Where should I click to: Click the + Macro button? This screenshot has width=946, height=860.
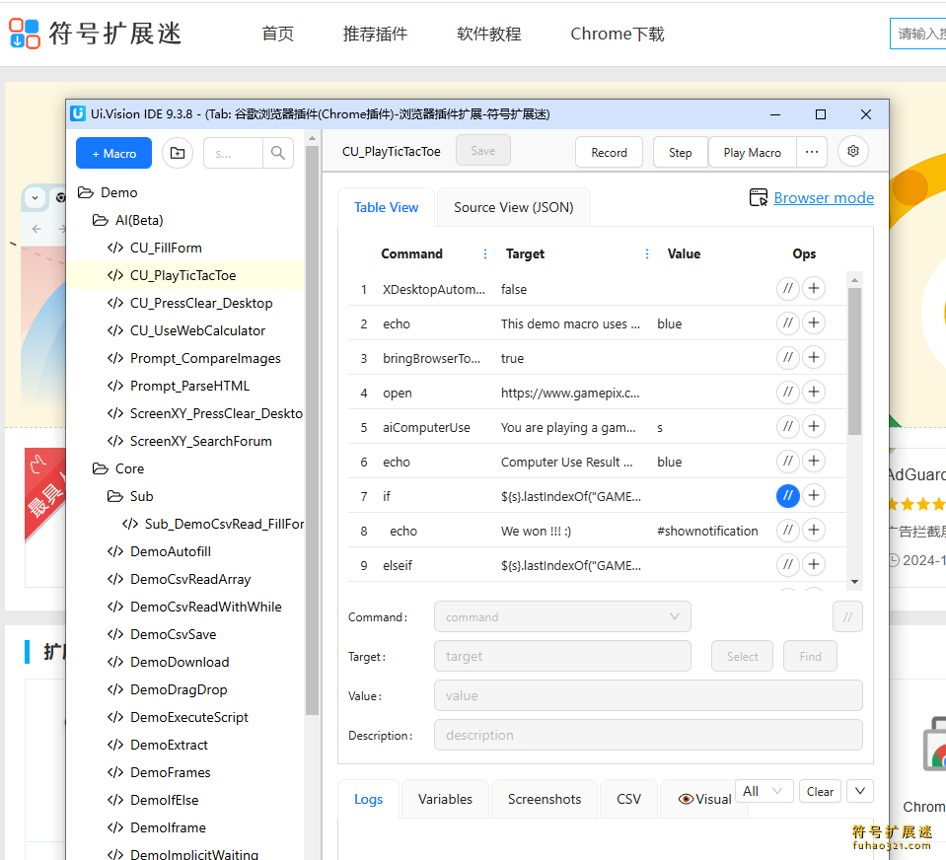tap(114, 153)
